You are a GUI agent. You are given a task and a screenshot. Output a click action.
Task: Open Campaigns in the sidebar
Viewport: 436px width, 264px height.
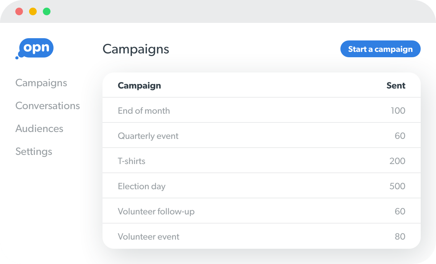[x=41, y=83]
